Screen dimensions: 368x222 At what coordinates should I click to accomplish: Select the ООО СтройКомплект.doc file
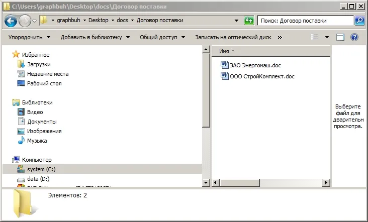(257, 76)
